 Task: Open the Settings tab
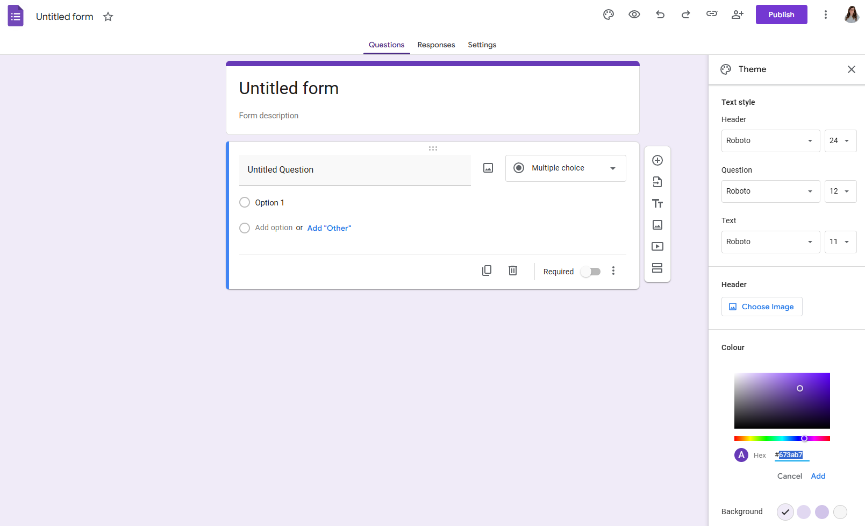pos(482,45)
